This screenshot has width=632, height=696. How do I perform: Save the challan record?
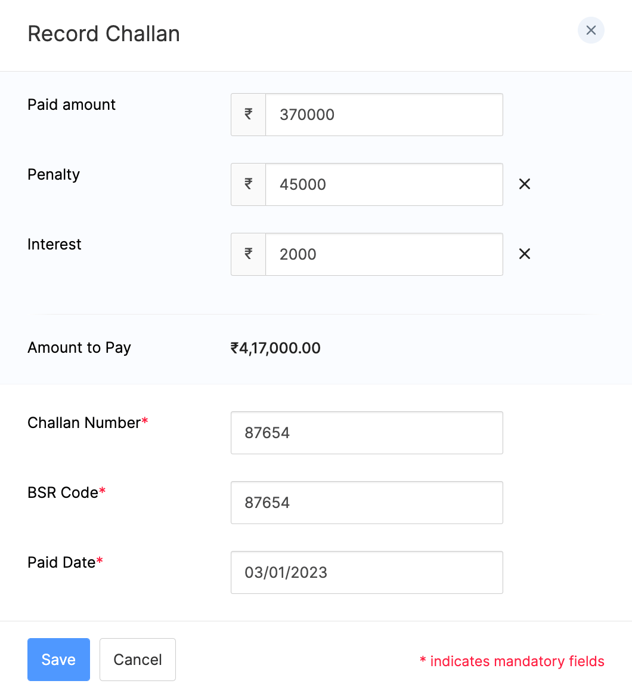point(58,660)
